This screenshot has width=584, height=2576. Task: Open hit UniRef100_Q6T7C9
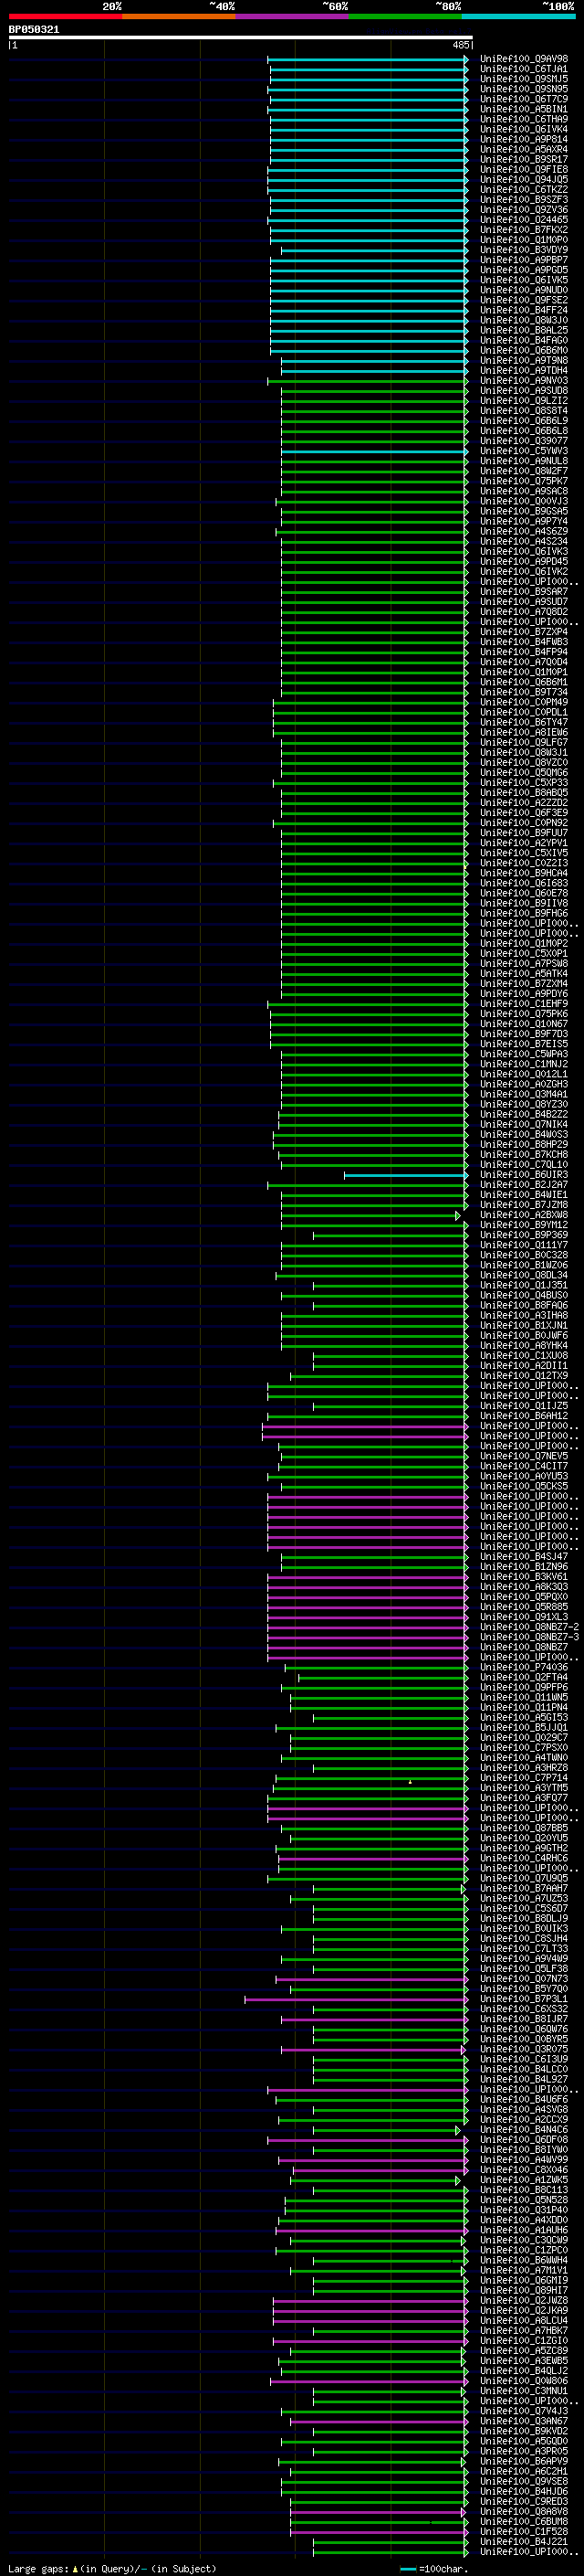pyautogui.click(x=523, y=99)
